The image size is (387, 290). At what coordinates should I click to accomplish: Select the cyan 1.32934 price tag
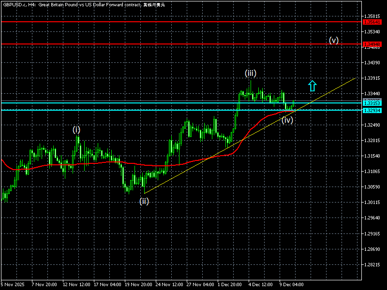tap(372, 111)
